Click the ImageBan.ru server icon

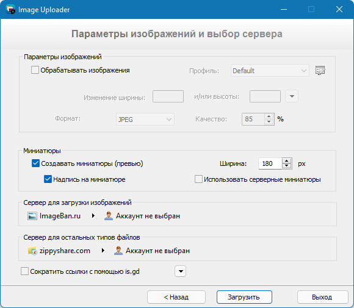pyautogui.click(x=32, y=216)
